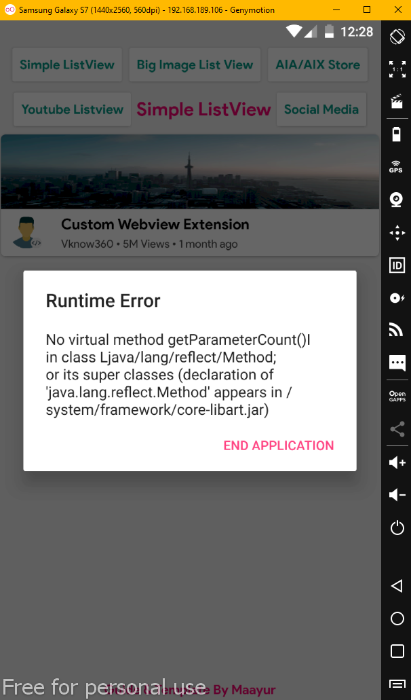The image size is (411, 700).
Task: Open the disk I/O widget
Action: (397, 298)
